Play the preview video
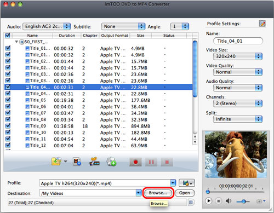The image size is (274, 213). point(208,201)
